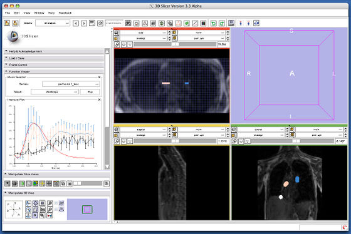Click the yellow crosshair slice-view icon
Viewport: 351px width, 234px height.
click(42, 184)
